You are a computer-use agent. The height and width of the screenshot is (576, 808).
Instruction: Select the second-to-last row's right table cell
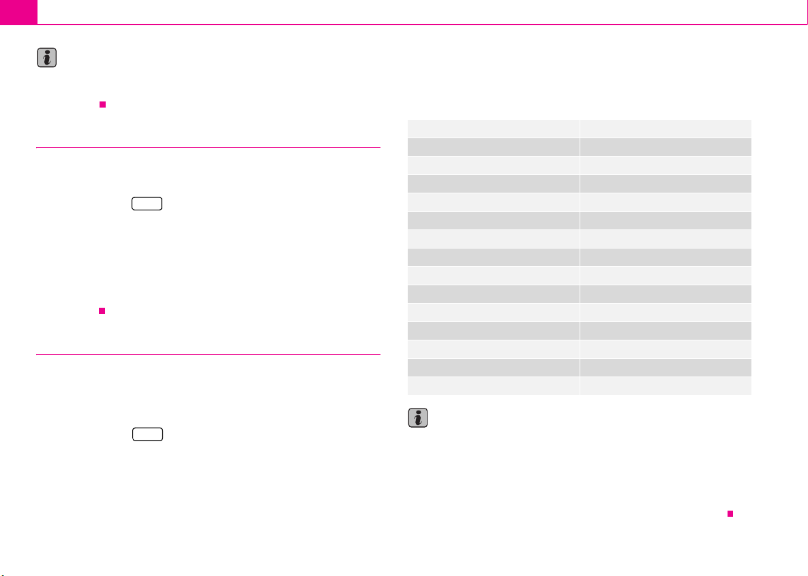pyautogui.click(x=665, y=368)
